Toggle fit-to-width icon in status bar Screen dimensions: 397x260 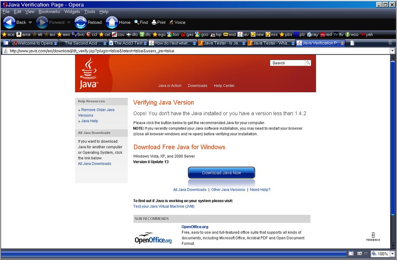pyautogui.click(x=351, y=254)
